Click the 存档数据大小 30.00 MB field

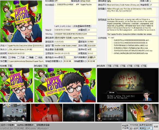tap(92, 61)
